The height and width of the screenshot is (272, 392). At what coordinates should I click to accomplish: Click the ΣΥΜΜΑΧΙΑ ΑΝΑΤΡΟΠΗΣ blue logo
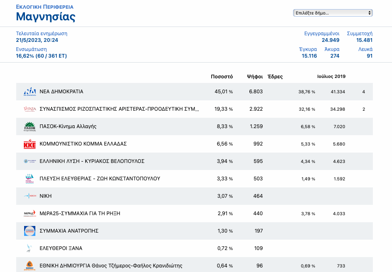[30, 231]
